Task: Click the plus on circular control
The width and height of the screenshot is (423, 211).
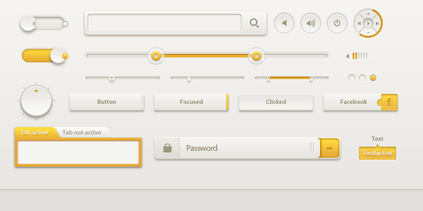Action: (368, 14)
